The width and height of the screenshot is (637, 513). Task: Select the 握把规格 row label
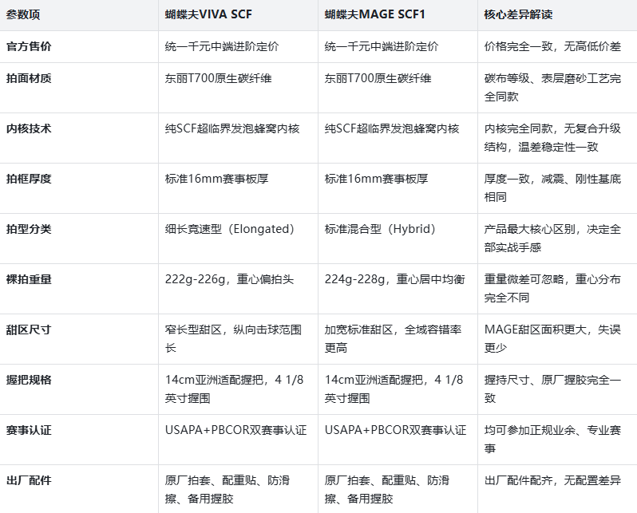[x=29, y=380]
